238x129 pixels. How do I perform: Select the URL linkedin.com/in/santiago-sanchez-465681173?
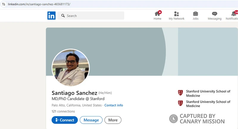pyautogui.click(x=39, y=4)
